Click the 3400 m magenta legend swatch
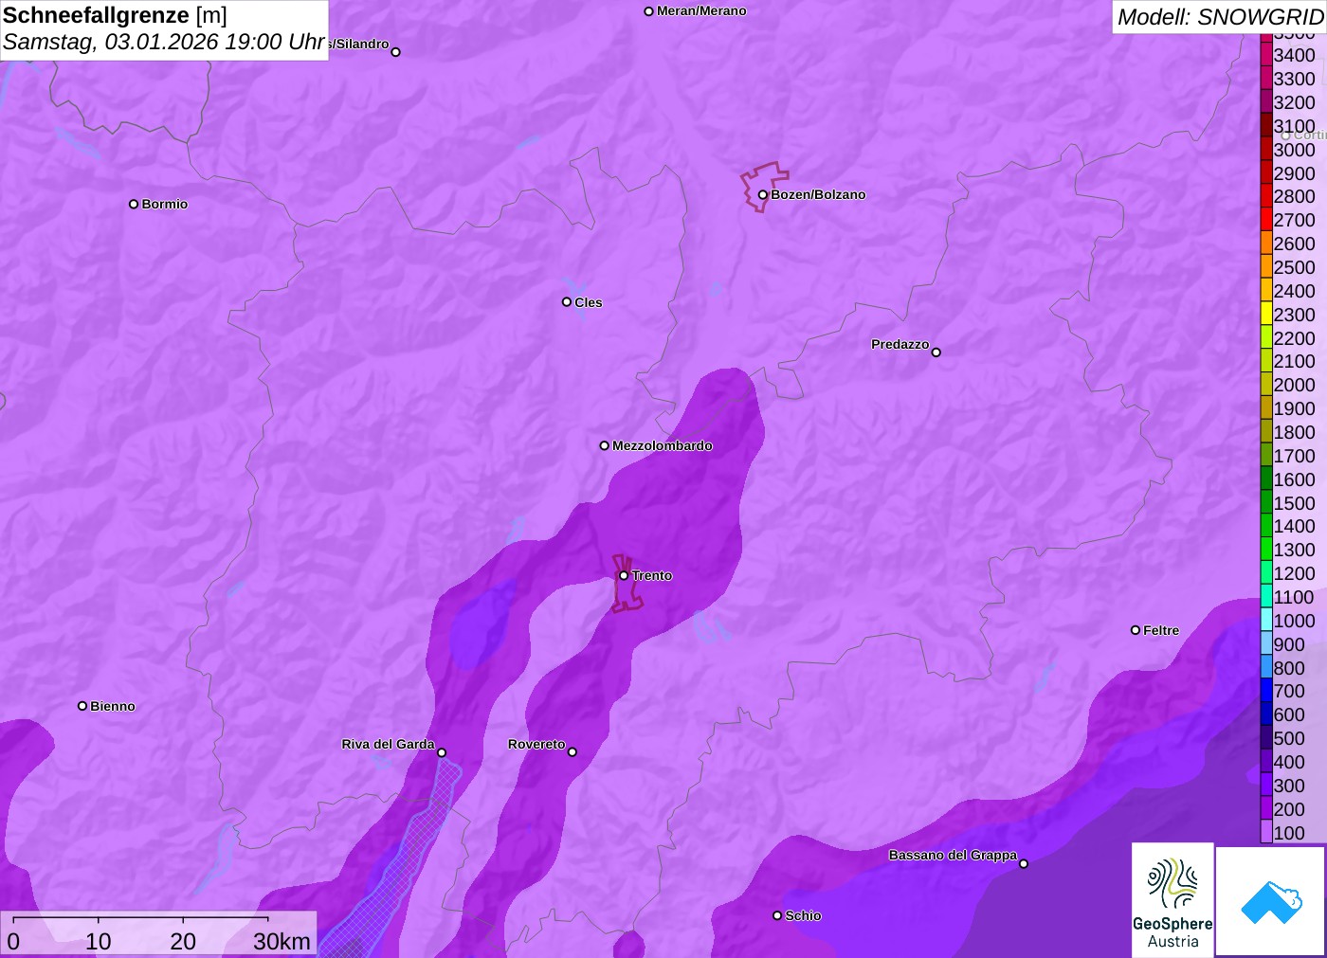This screenshot has height=958, width=1327. tap(1266, 55)
